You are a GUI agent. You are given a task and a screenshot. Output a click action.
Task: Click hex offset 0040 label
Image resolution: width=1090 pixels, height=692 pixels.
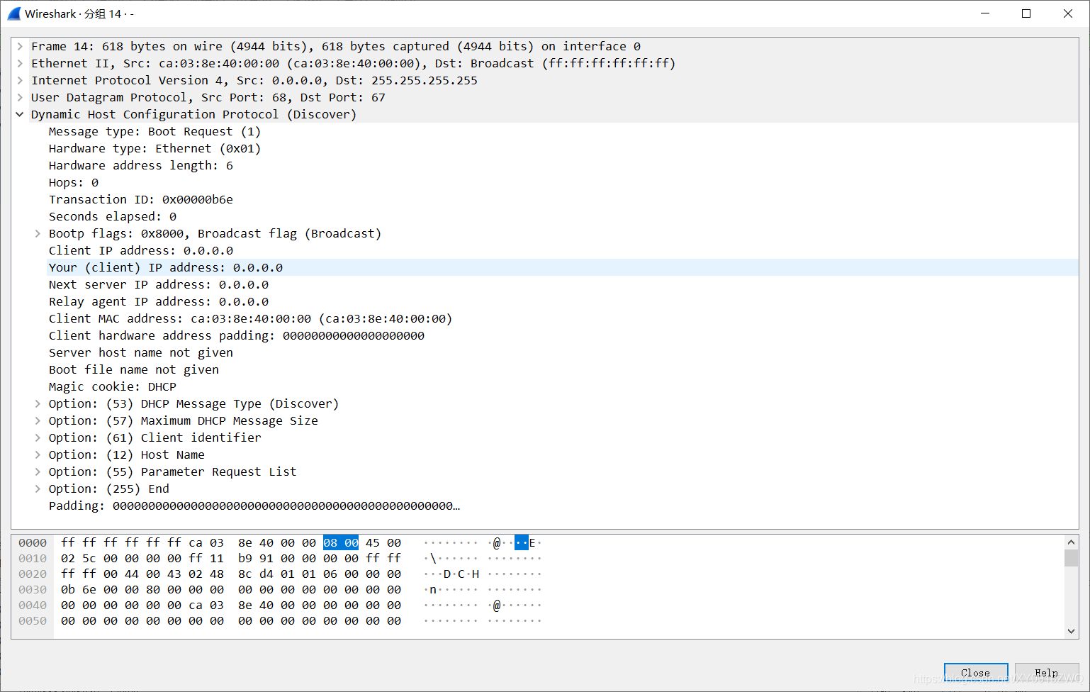pyautogui.click(x=33, y=605)
